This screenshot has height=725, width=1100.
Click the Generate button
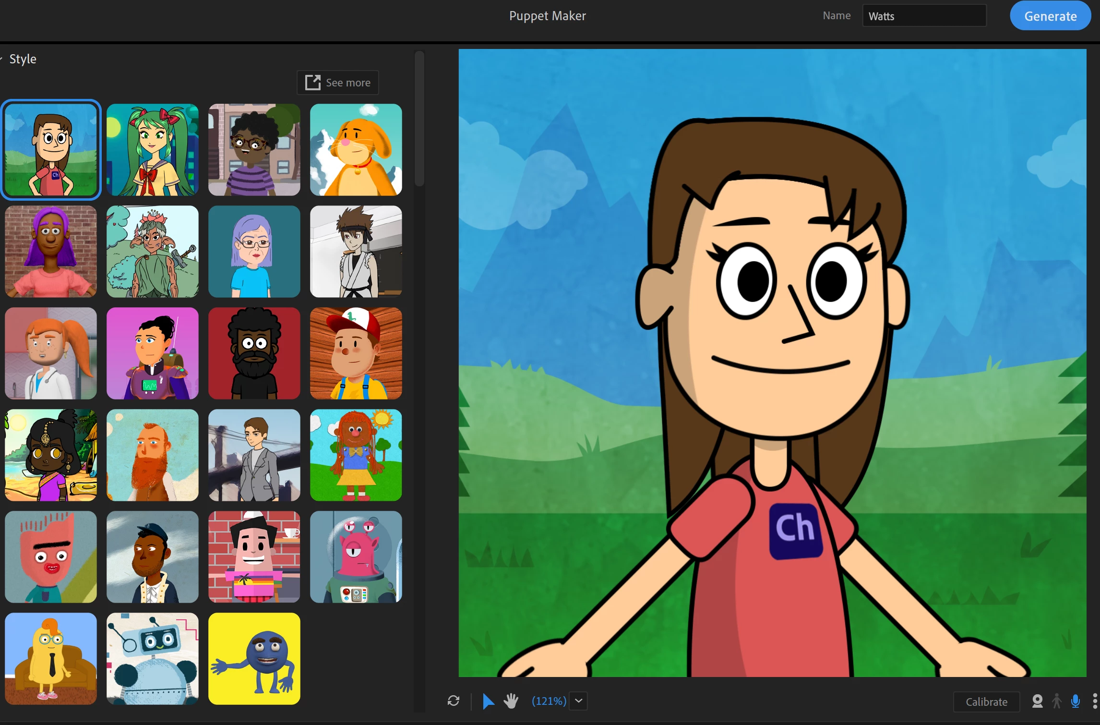pos(1050,16)
